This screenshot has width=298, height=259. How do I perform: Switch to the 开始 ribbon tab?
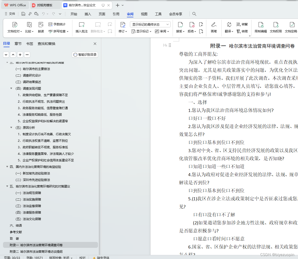pos(74,14)
